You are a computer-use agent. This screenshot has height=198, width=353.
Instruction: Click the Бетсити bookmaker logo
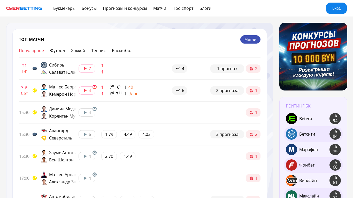291,134
